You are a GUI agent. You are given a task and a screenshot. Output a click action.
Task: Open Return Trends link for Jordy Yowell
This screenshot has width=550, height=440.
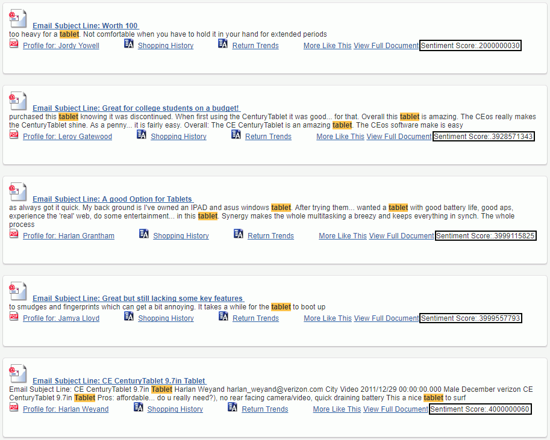click(255, 46)
